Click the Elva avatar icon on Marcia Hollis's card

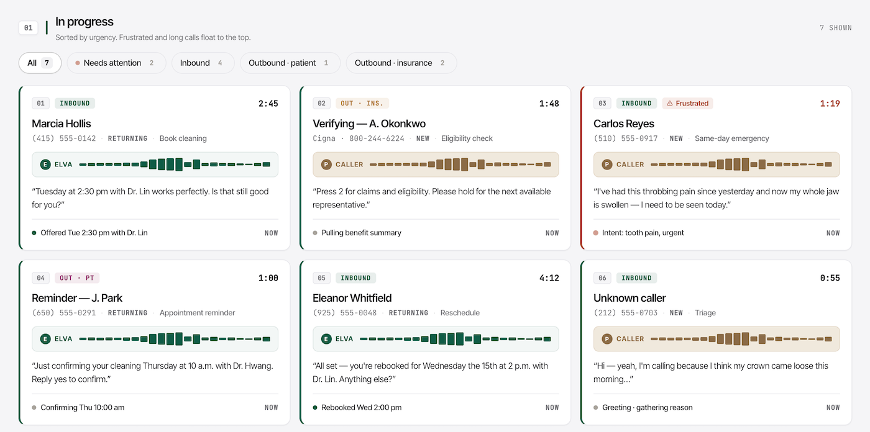click(x=45, y=164)
